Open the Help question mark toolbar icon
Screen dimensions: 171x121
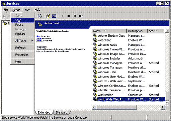pyautogui.click(x=48, y=16)
